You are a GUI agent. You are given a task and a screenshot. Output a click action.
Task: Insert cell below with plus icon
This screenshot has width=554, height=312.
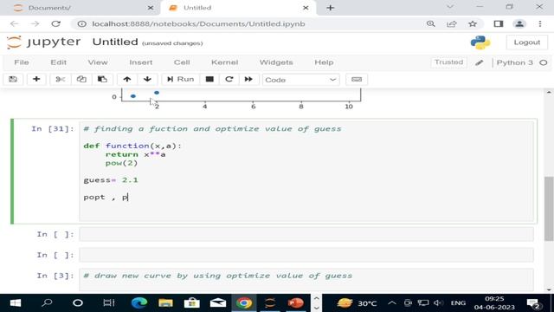click(x=36, y=79)
